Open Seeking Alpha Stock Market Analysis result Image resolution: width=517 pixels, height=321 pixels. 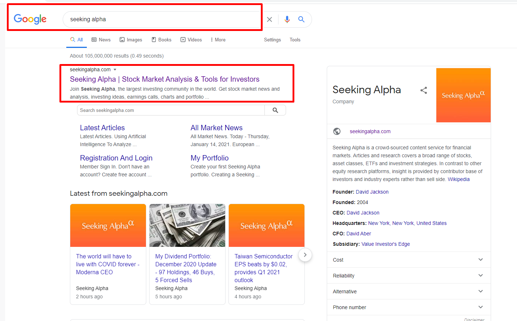click(x=165, y=79)
